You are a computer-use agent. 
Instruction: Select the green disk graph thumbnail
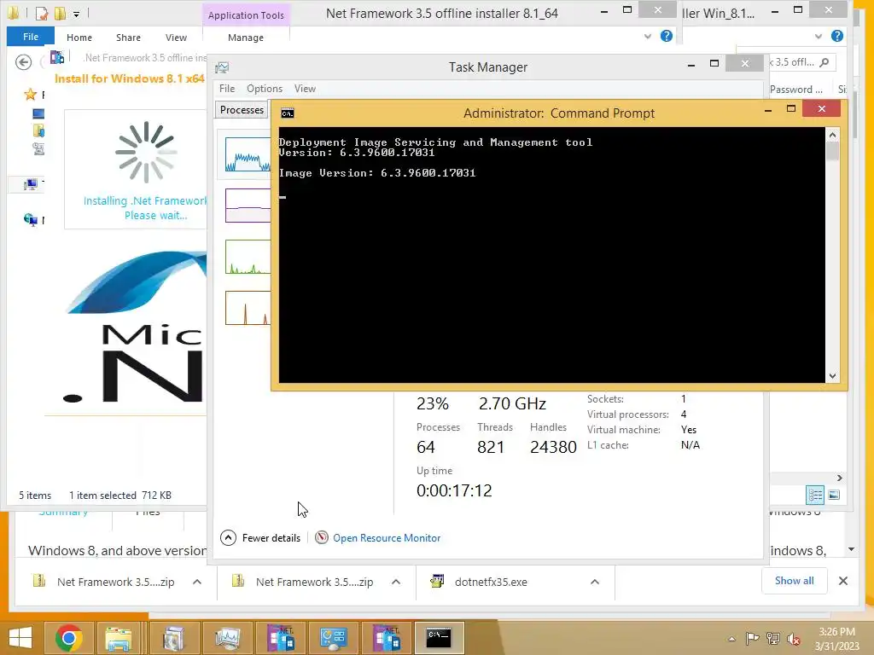pos(248,257)
